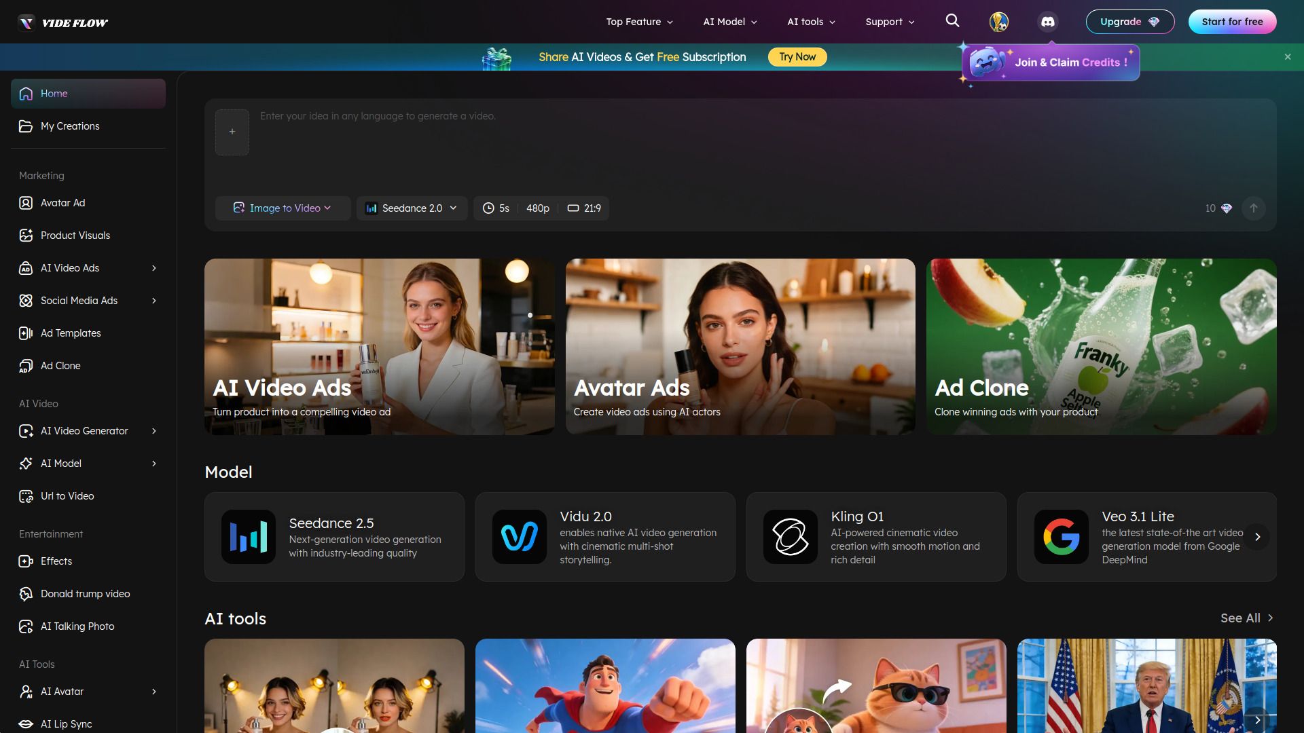Select the Kling O1 model logo
This screenshot has width=1304, height=733.
[x=790, y=537]
